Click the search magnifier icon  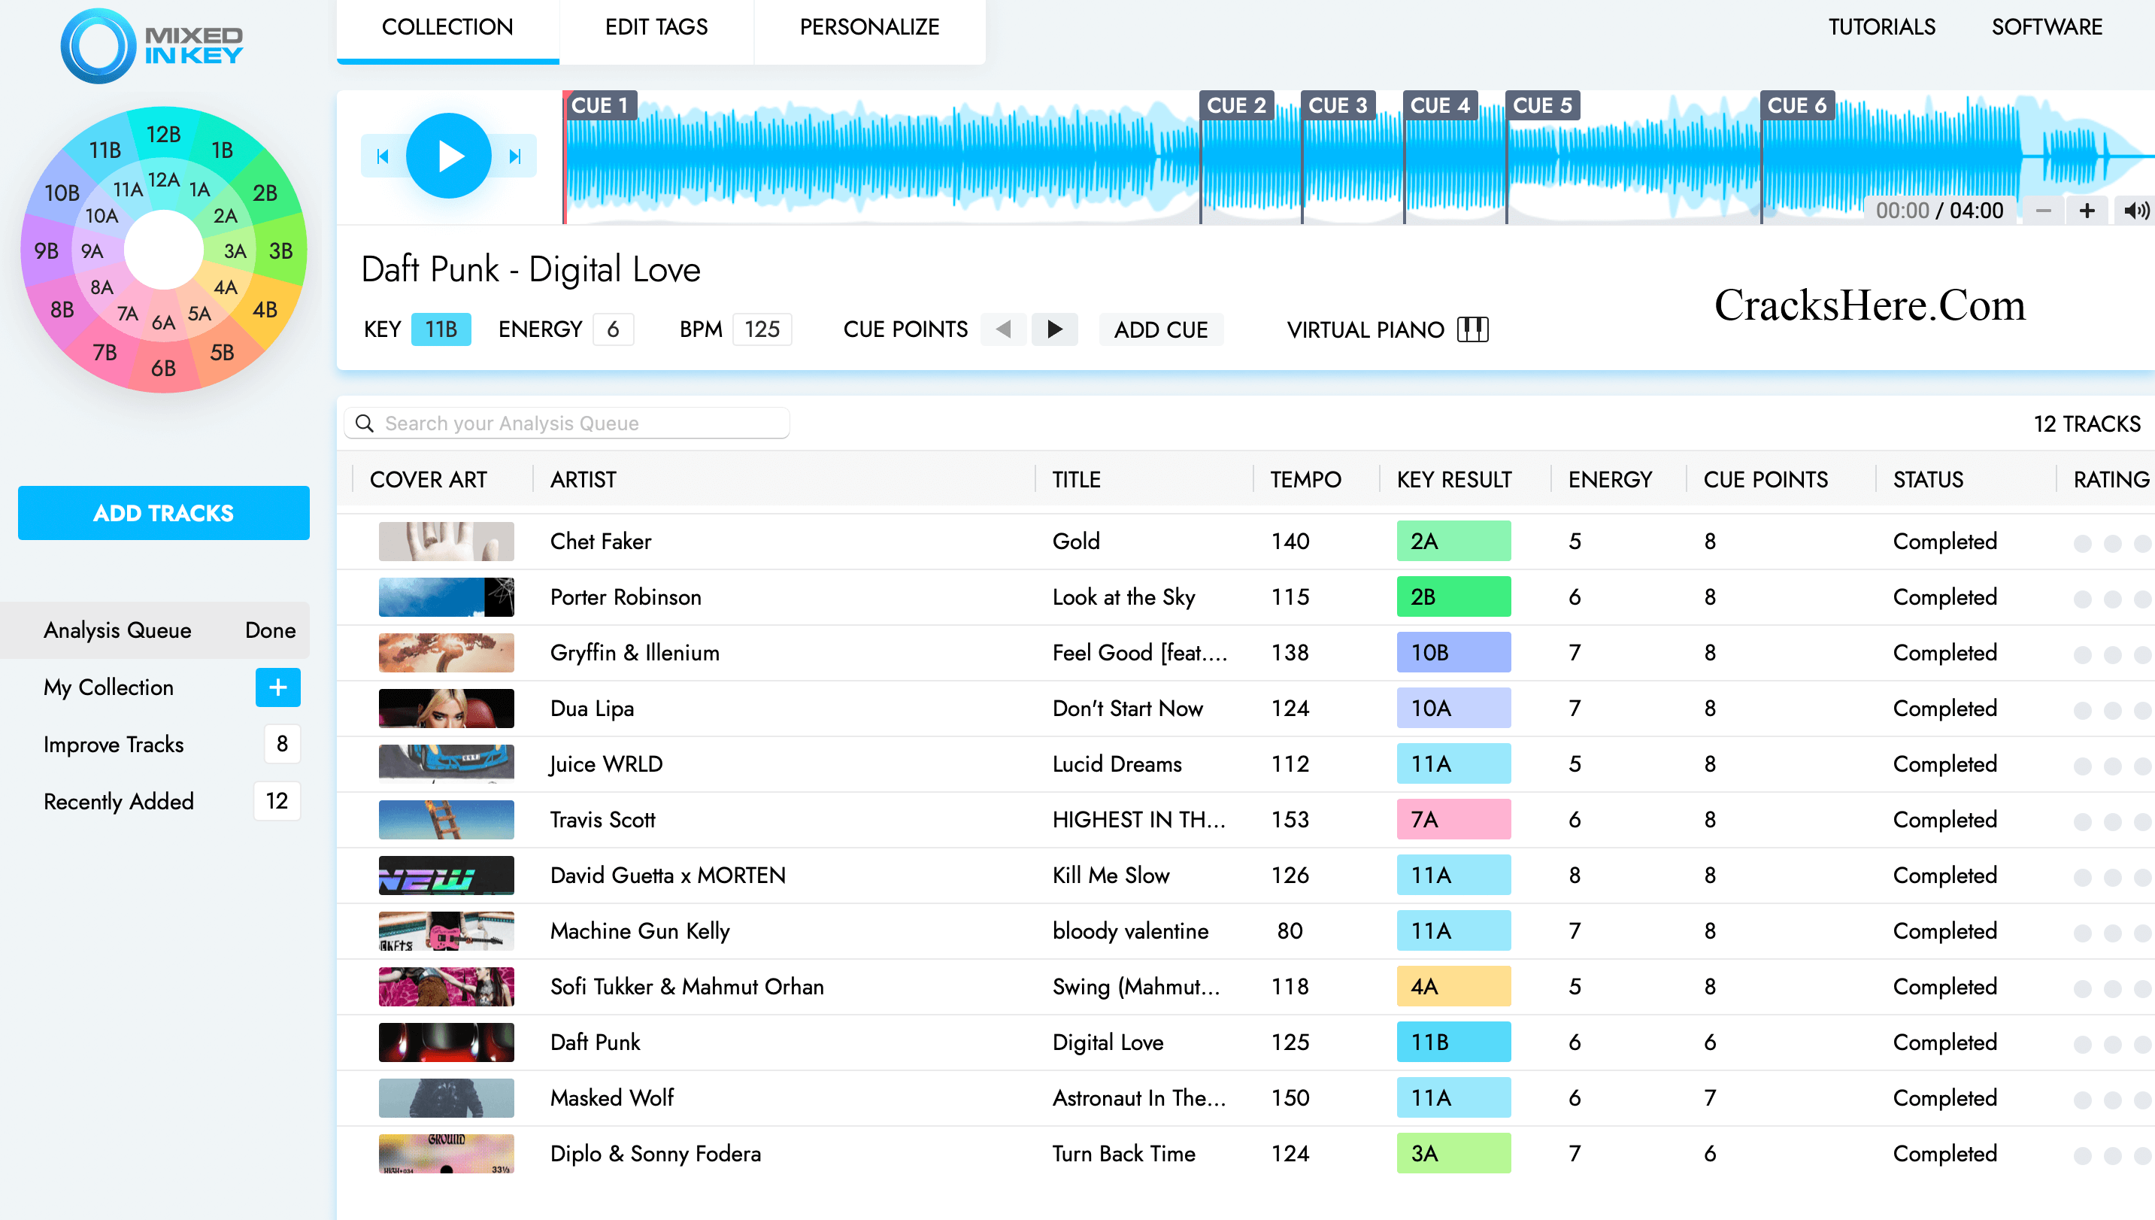[365, 423]
